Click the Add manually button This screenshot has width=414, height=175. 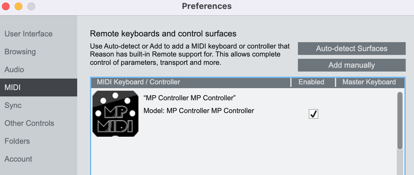(x=351, y=65)
